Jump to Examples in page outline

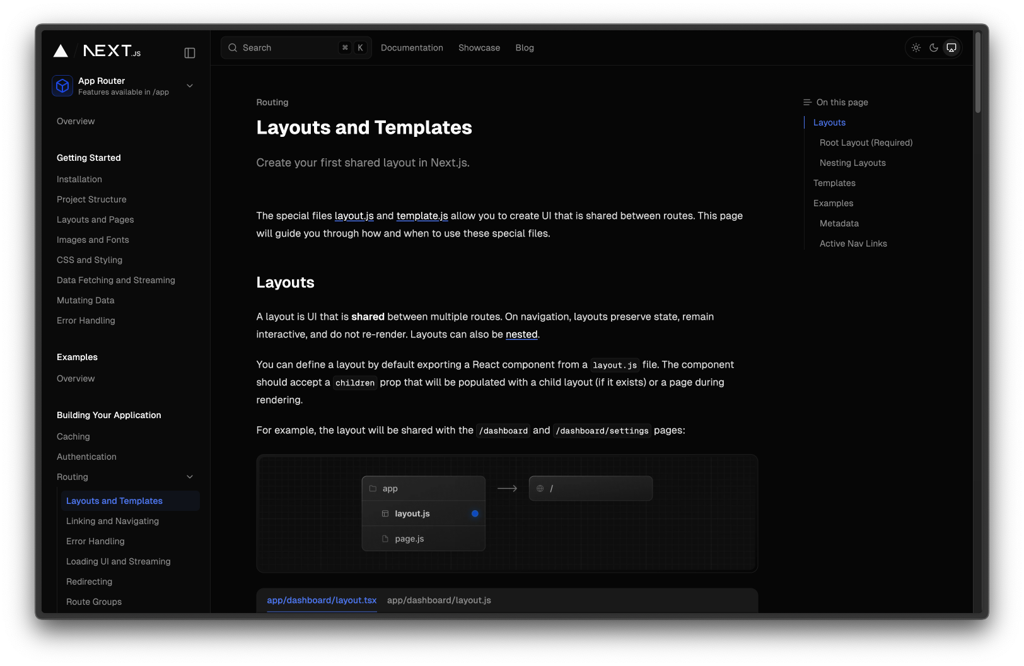pos(833,203)
